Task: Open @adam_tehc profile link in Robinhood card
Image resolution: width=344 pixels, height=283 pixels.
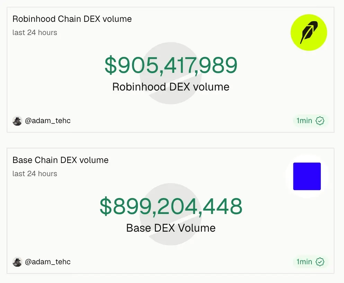Action: point(47,121)
